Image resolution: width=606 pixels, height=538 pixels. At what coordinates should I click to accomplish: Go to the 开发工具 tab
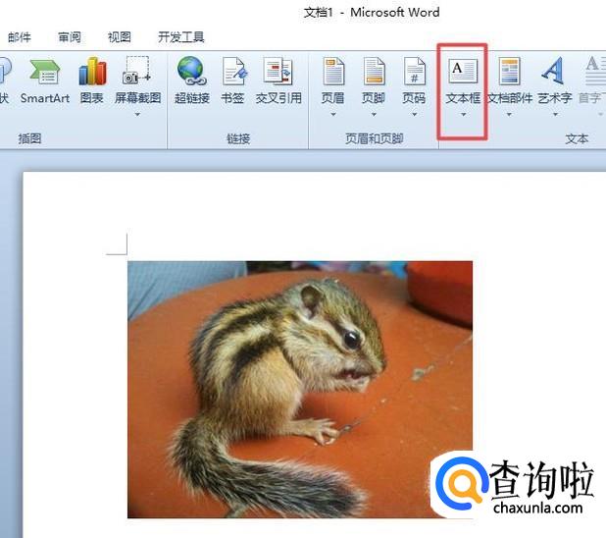pos(180,37)
